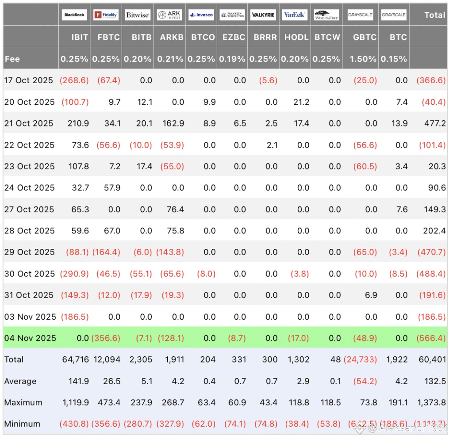The height and width of the screenshot is (439, 453).
Task: Click the 0.19% fee cell for EZBC
Action: pyautogui.click(x=233, y=59)
